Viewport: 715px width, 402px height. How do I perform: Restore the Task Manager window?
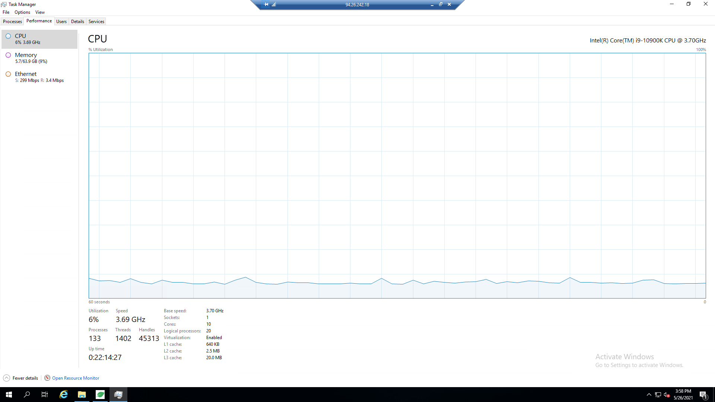tap(689, 4)
